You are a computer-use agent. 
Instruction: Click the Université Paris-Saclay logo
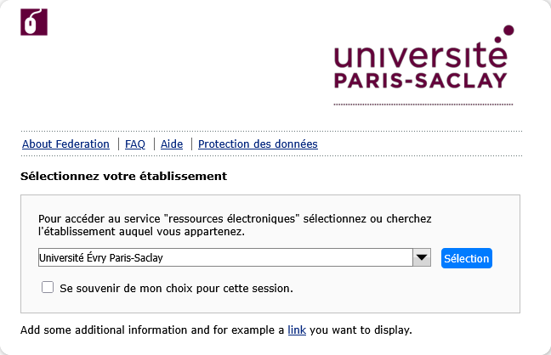423,62
